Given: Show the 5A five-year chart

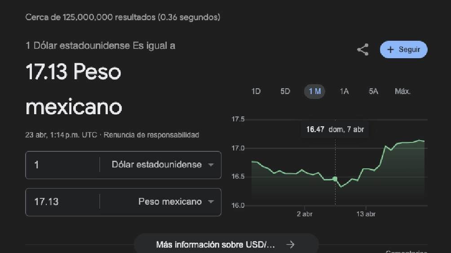Looking at the screenshot, I should pos(373,91).
